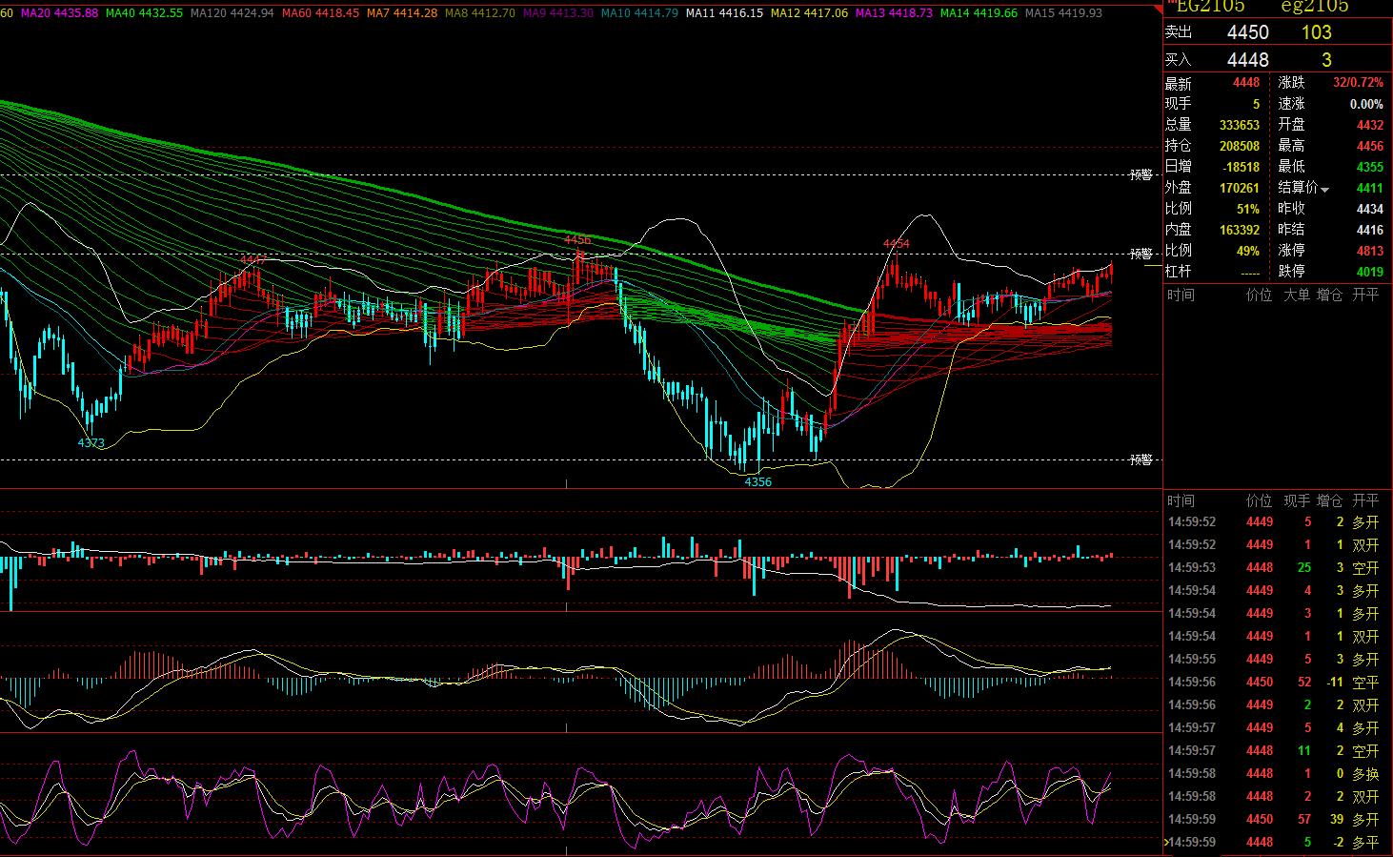Screen dimensions: 1393x857
Task: Select the MA120 4424.94 indicator label
Action: tap(232, 13)
